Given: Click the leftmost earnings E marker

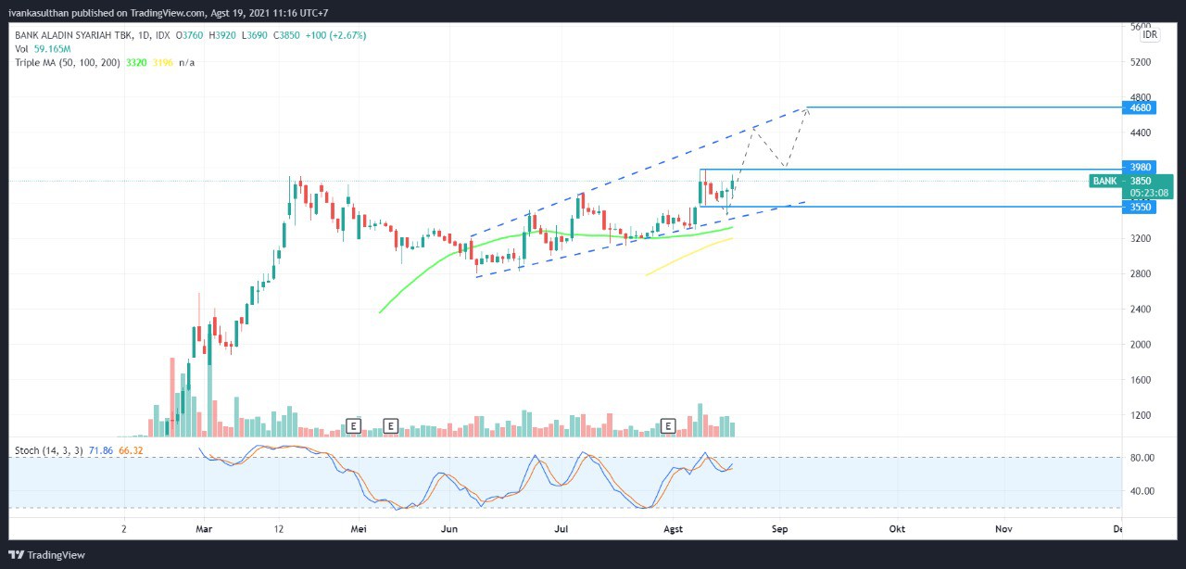Looking at the screenshot, I should (x=352, y=426).
